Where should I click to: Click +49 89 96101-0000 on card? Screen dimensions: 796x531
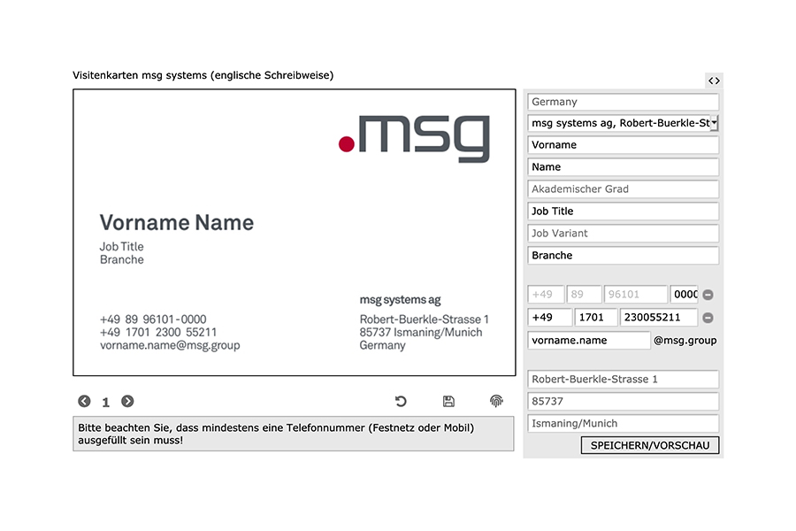pyautogui.click(x=153, y=319)
